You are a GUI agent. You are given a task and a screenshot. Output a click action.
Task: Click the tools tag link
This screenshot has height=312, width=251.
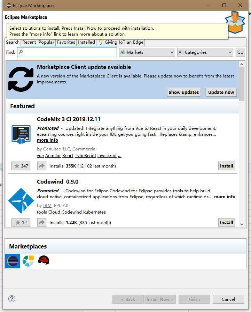pos(42,212)
